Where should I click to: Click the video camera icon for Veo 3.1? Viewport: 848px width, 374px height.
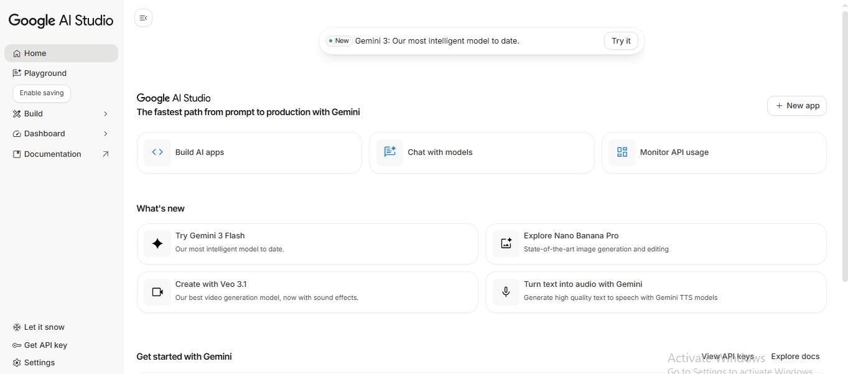coord(157,292)
